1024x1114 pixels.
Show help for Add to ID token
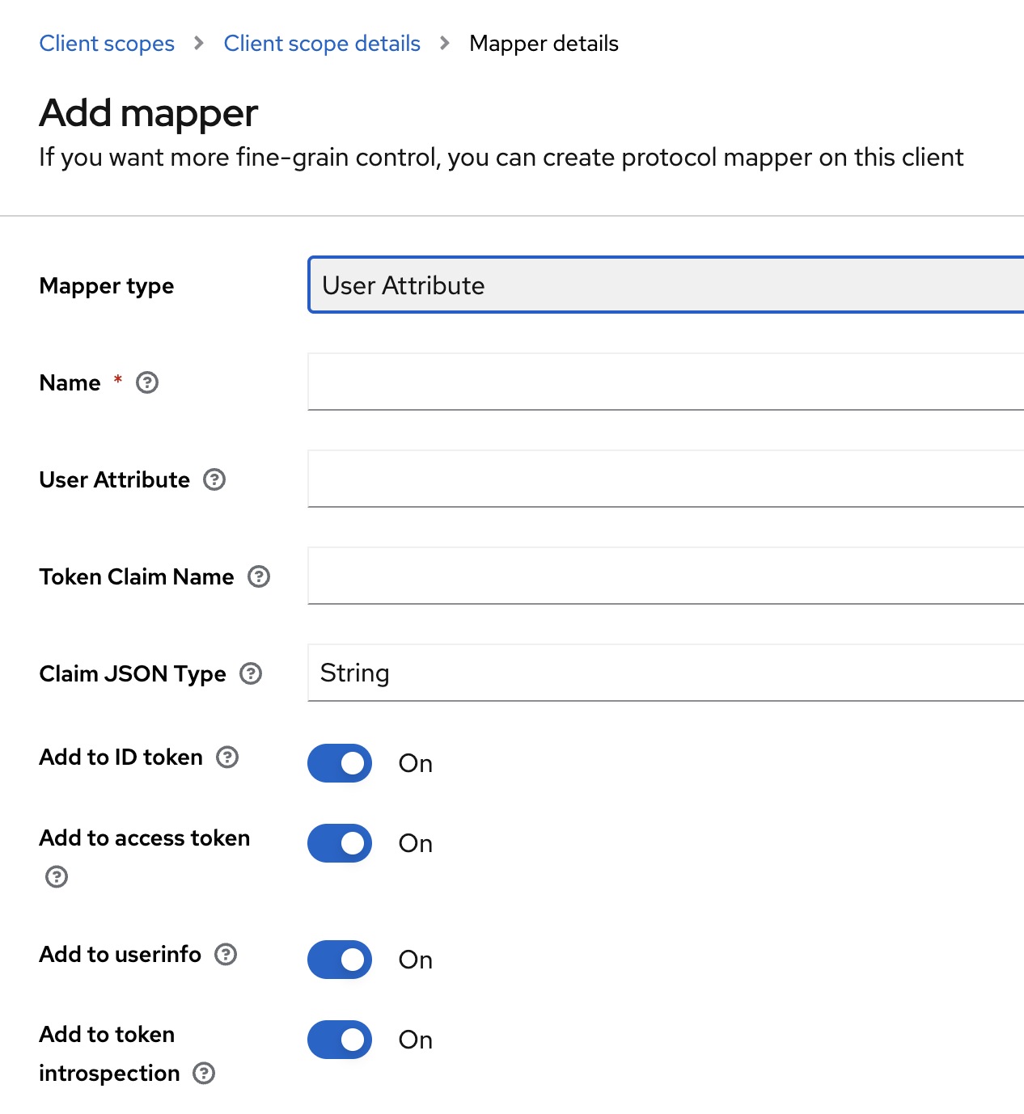(227, 757)
